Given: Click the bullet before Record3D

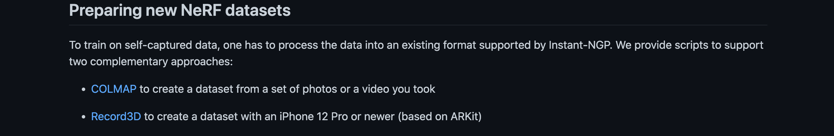Looking at the screenshot, I should click(x=84, y=117).
